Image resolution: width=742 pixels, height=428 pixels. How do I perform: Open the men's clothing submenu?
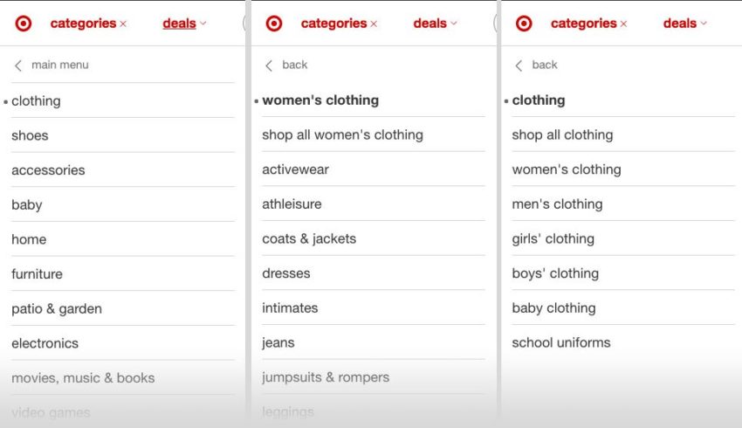pyautogui.click(x=557, y=204)
